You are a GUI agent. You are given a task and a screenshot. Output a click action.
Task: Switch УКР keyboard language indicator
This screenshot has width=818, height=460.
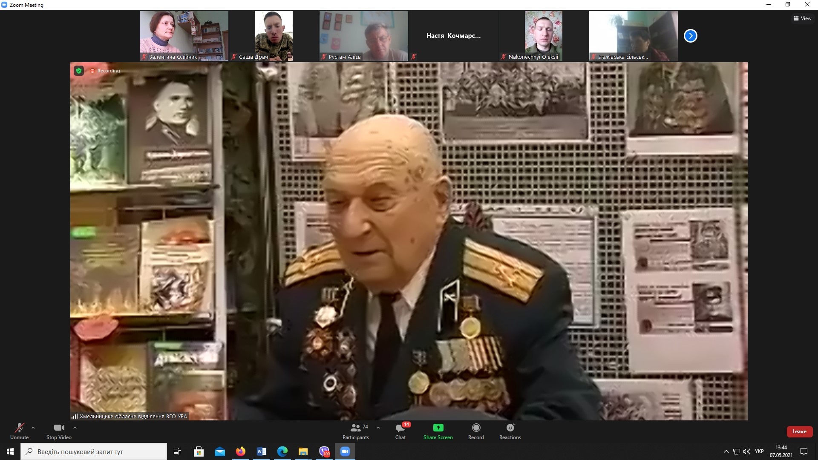[759, 451]
